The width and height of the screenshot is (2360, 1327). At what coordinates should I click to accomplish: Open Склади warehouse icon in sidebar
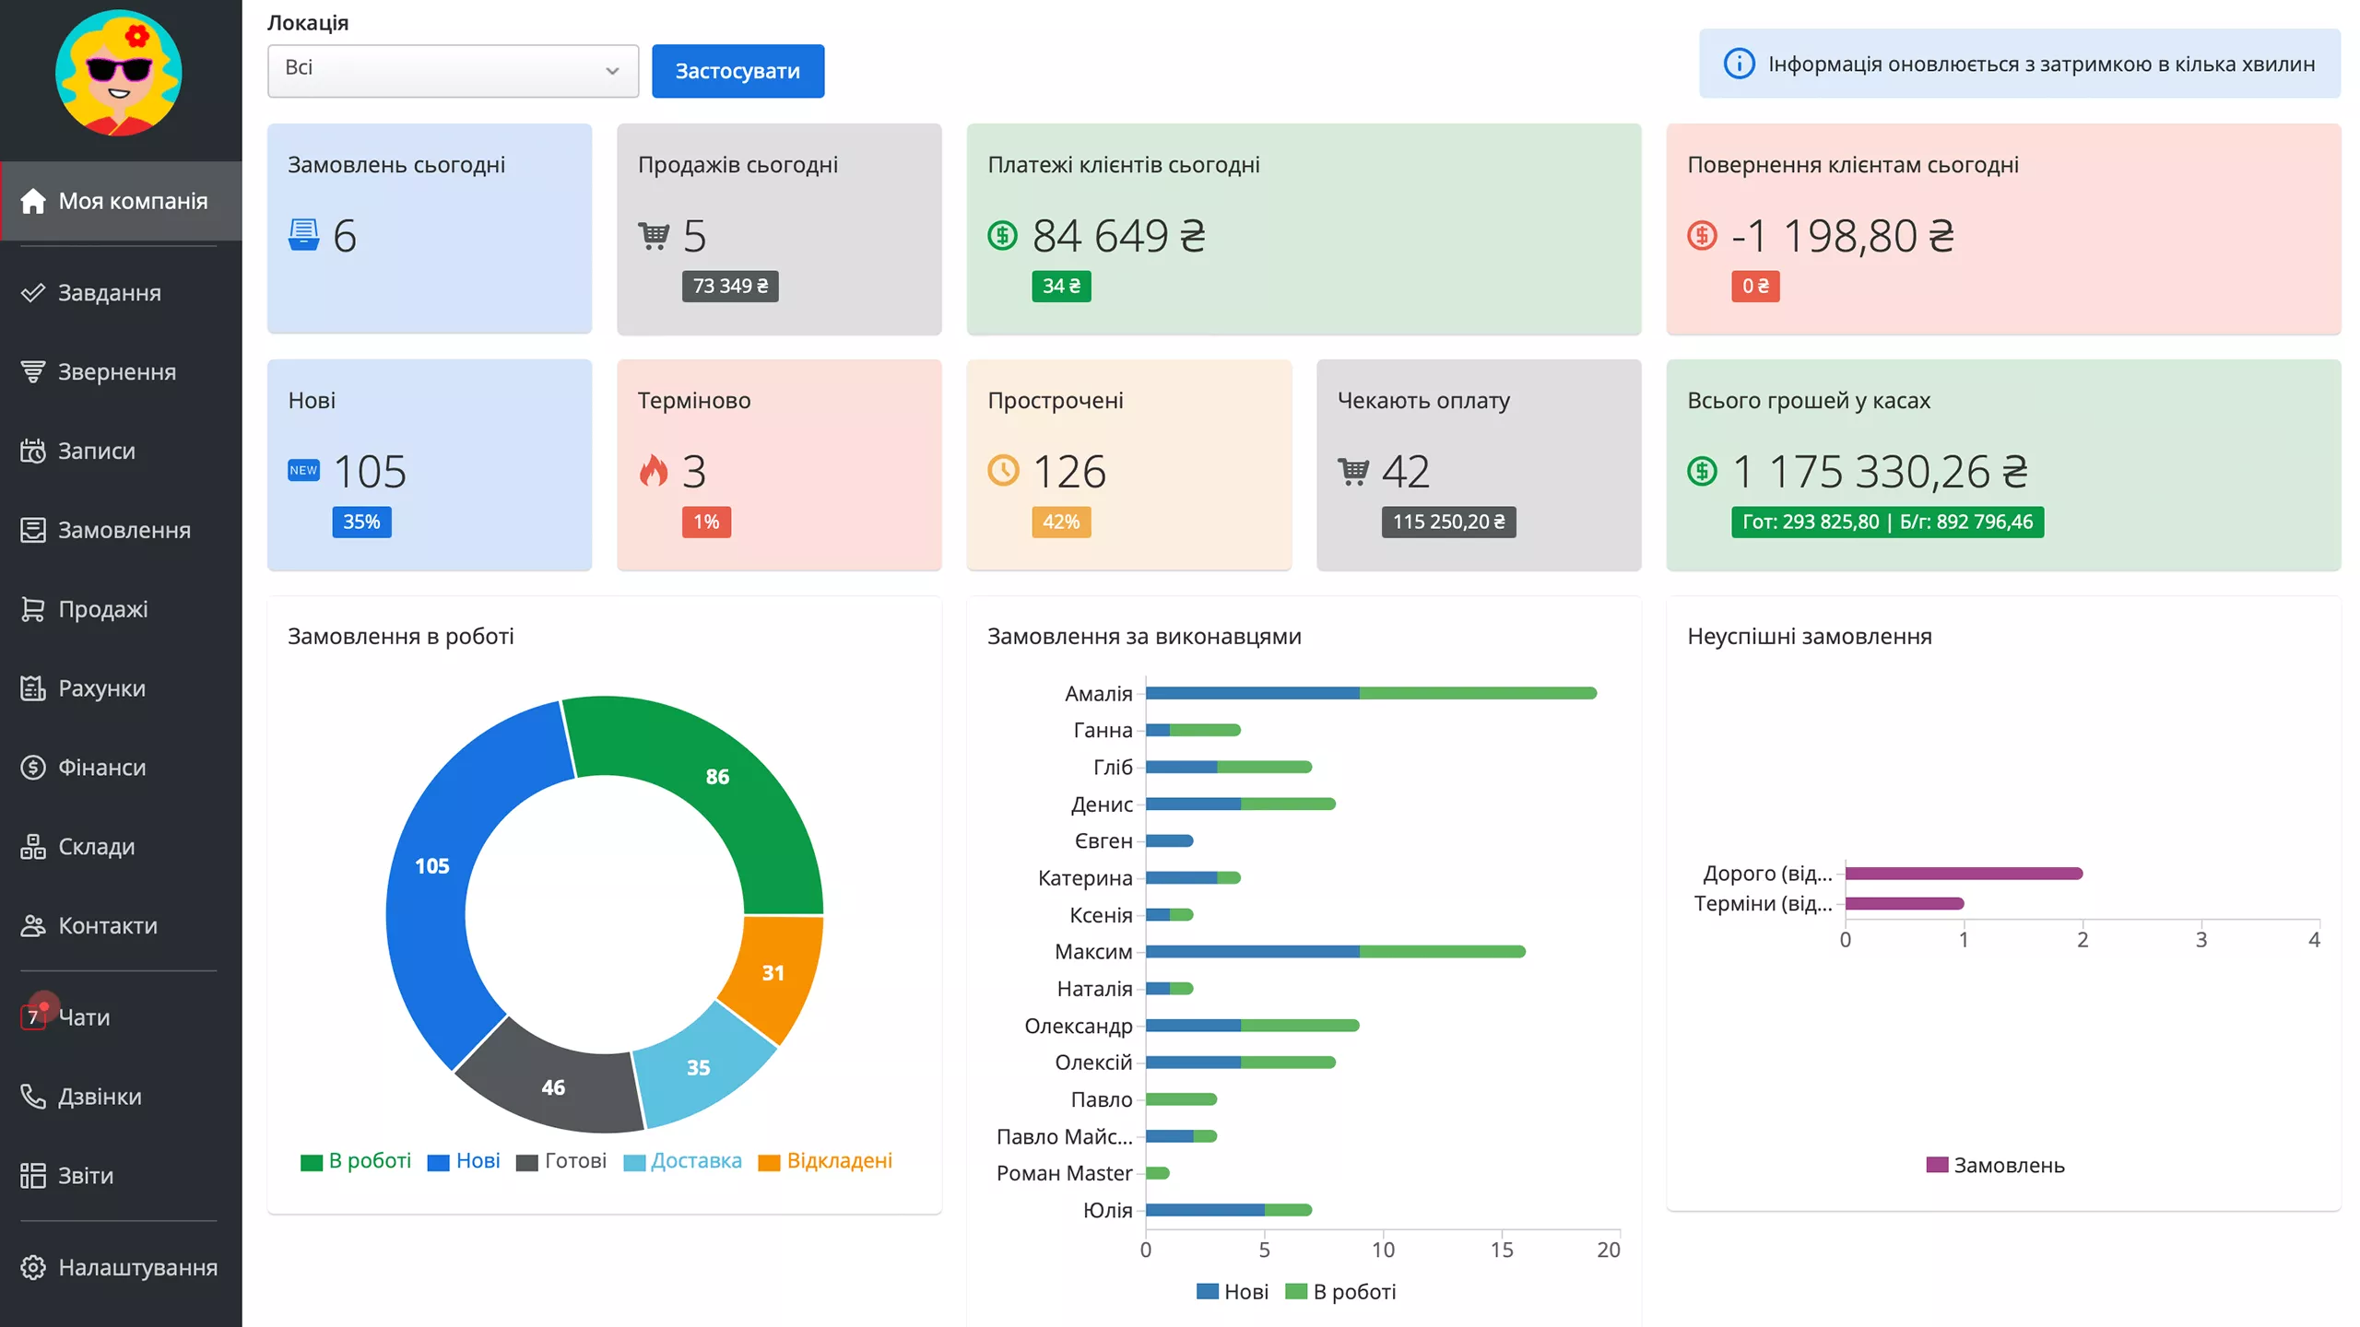click(x=33, y=847)
